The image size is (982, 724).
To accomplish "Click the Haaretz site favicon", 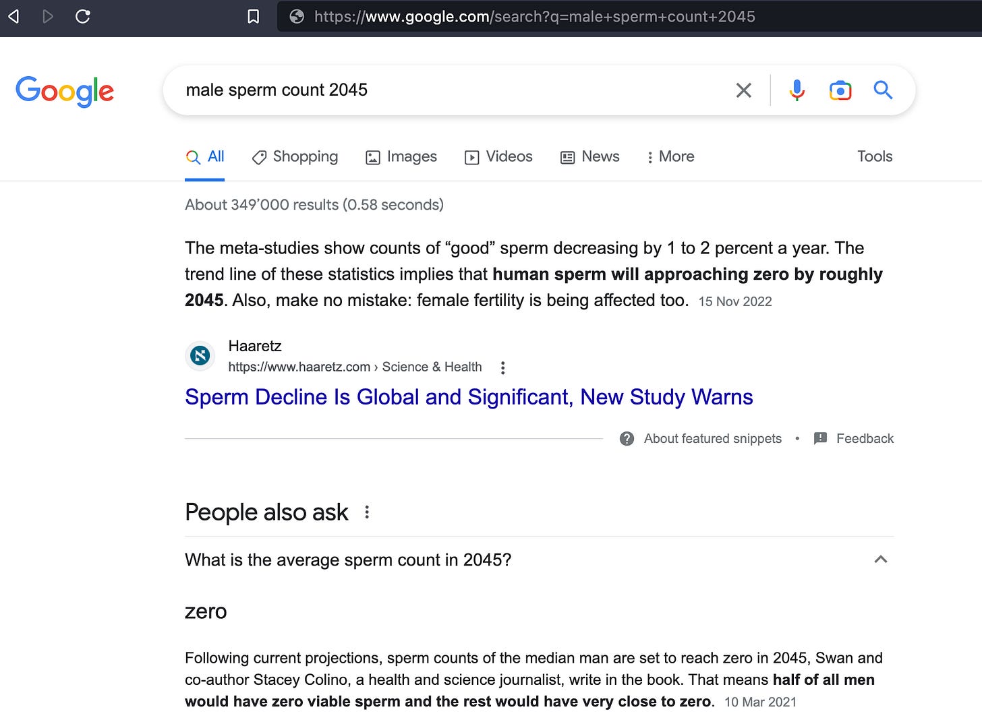I will (x=200, y=355).
